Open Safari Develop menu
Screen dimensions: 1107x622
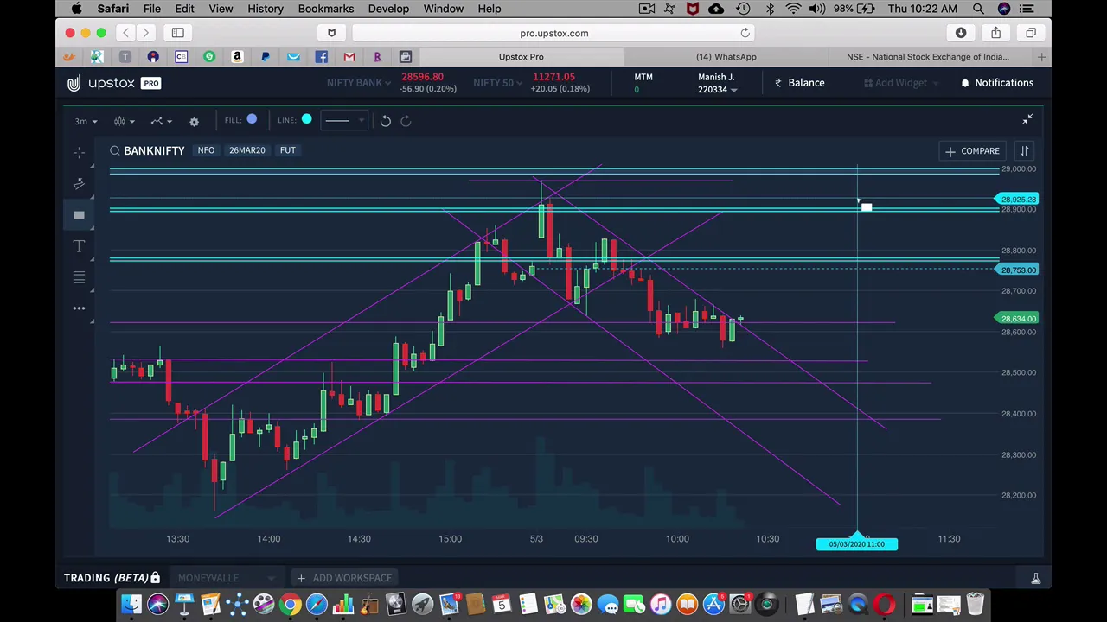(x=388, y=9)
